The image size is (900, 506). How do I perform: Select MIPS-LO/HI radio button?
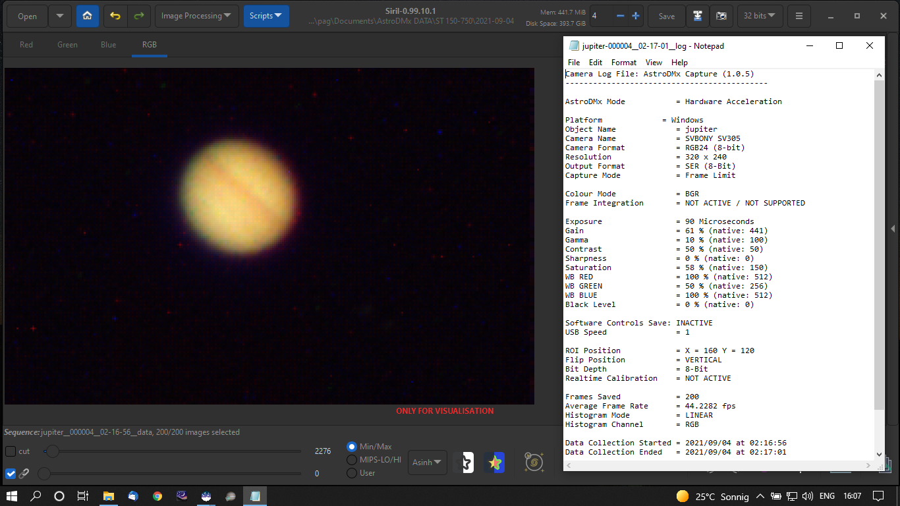(x=352, y=460)
